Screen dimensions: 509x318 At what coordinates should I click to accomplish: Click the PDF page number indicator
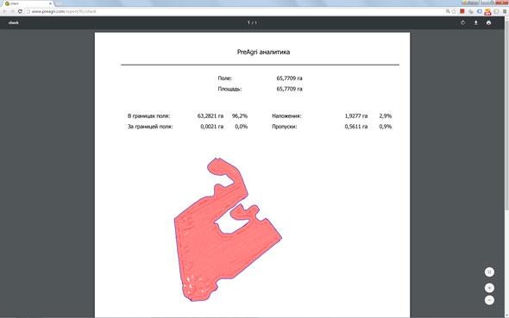(252, 22)
